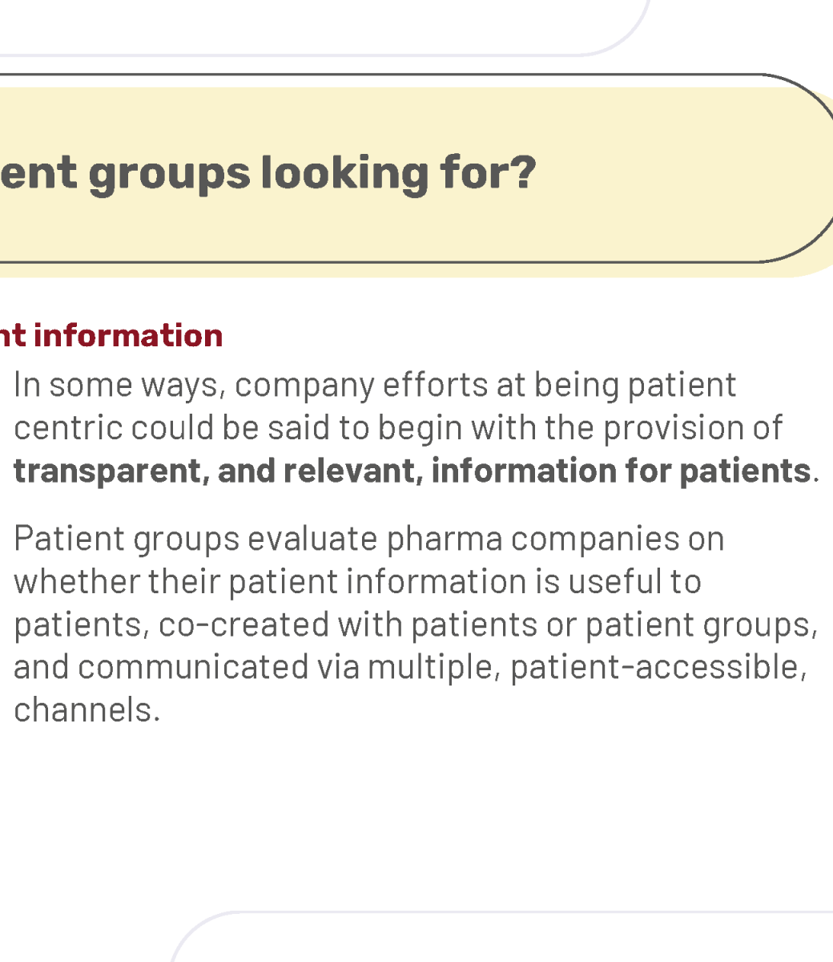Select the rounded outline shape at bottom

pyautogui.click(x=501, y=936)
